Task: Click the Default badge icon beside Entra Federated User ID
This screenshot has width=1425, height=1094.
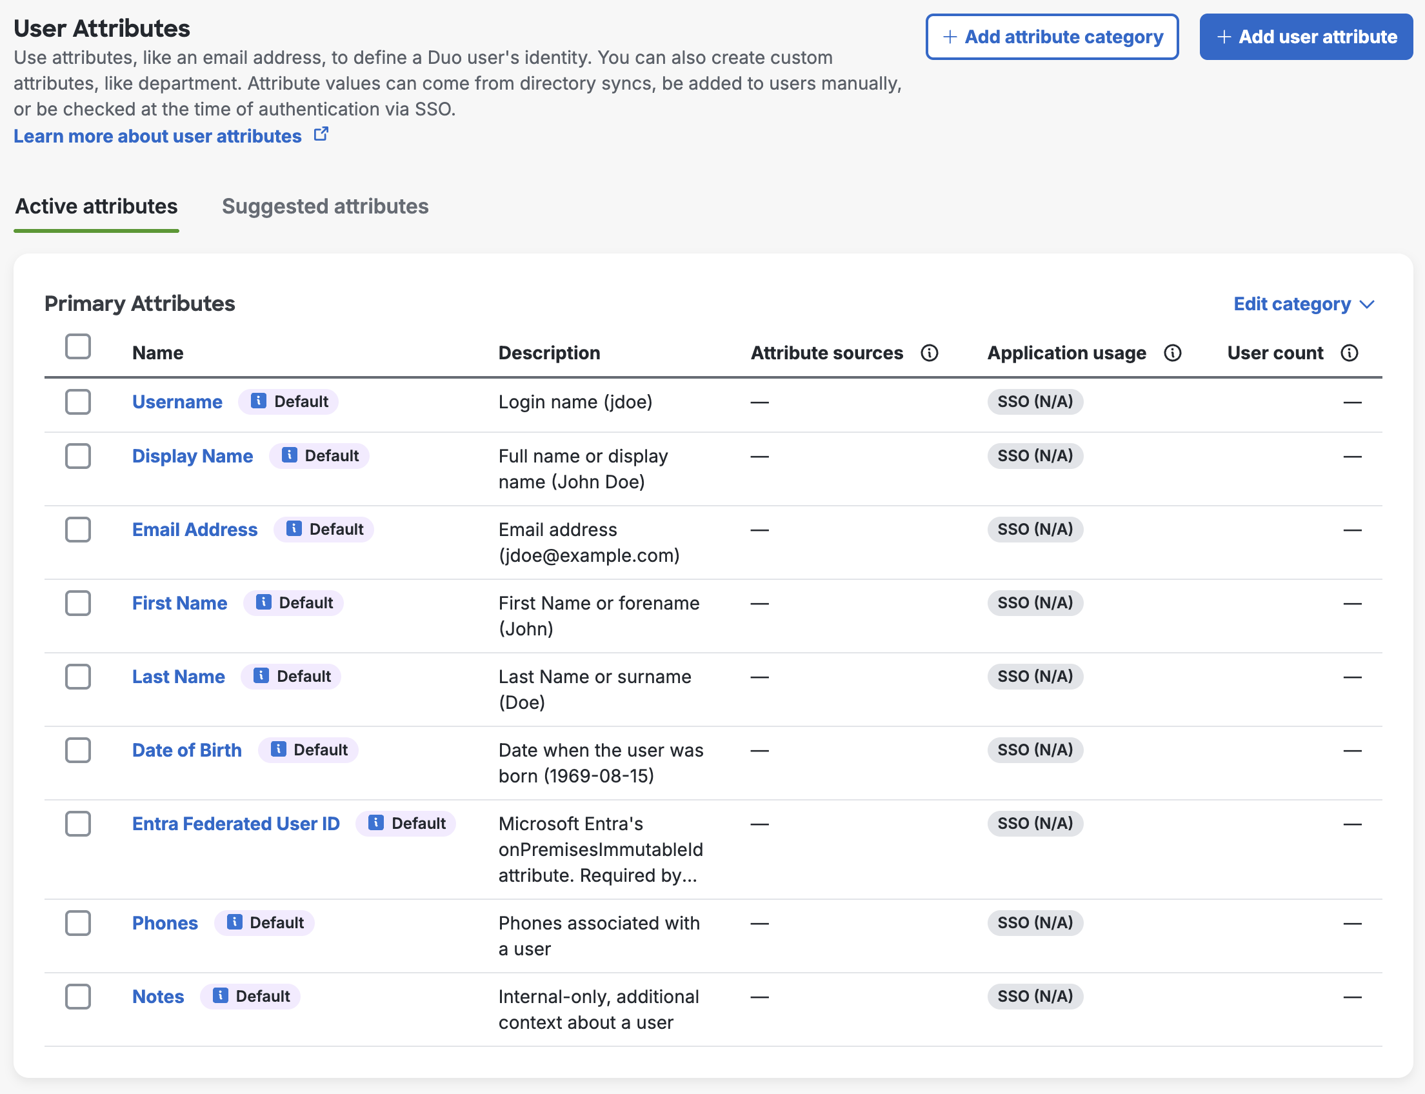Action: coord(376,823)
